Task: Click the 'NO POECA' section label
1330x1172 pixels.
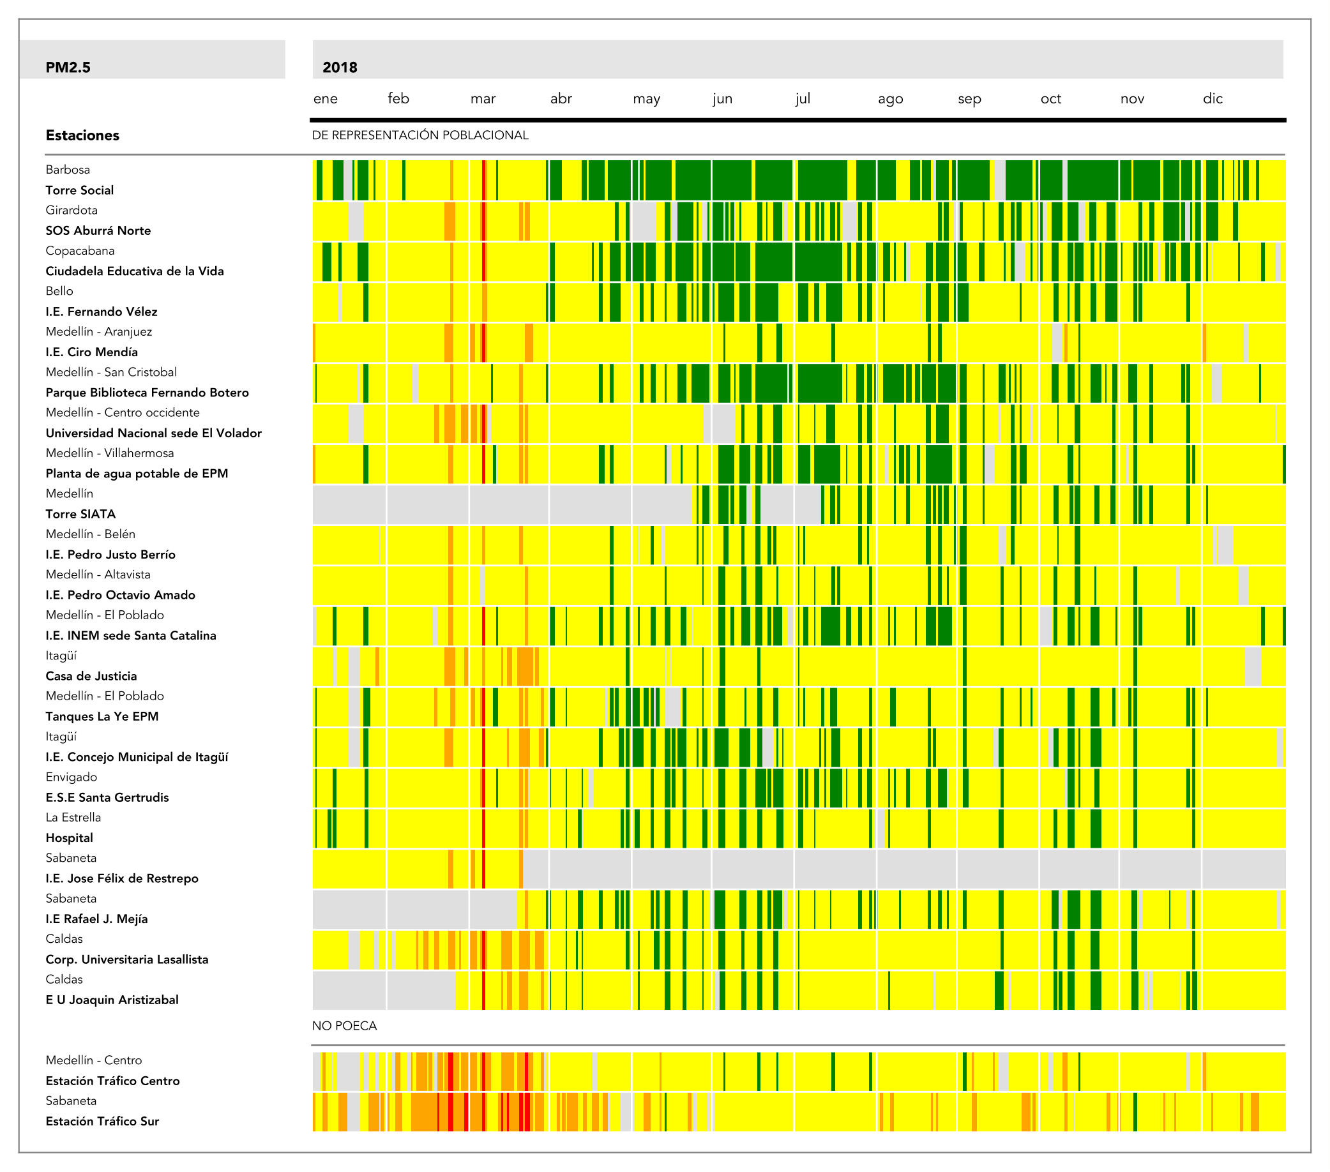Action: (x=344, y=1026)
